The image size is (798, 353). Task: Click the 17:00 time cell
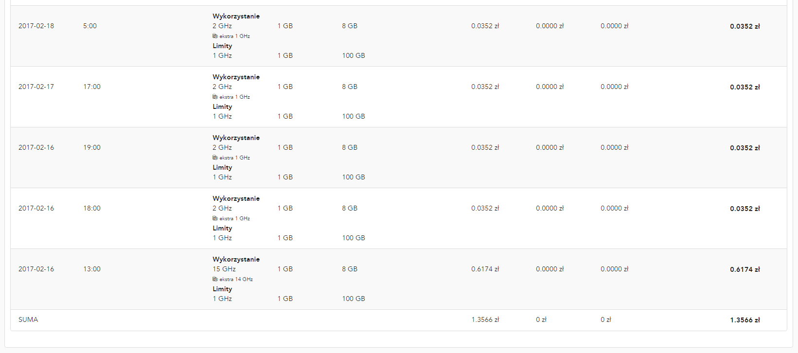pos(92,87)
